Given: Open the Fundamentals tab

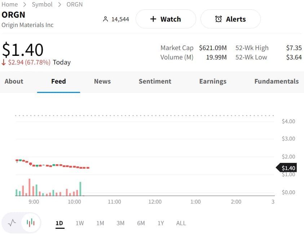Looking at the screenshot, I should [277, 81].
